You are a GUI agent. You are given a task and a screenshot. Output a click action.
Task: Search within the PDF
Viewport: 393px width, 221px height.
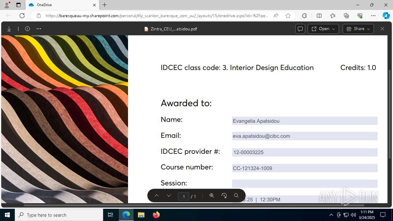point(236,196)
